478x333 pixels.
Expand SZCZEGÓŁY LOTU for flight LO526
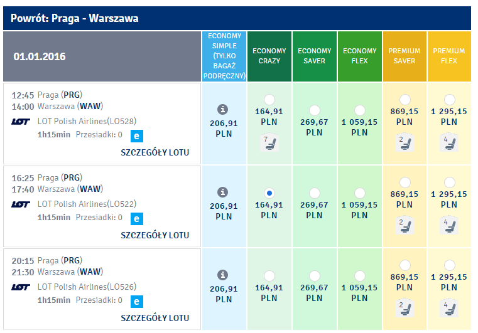pos(155,318)
